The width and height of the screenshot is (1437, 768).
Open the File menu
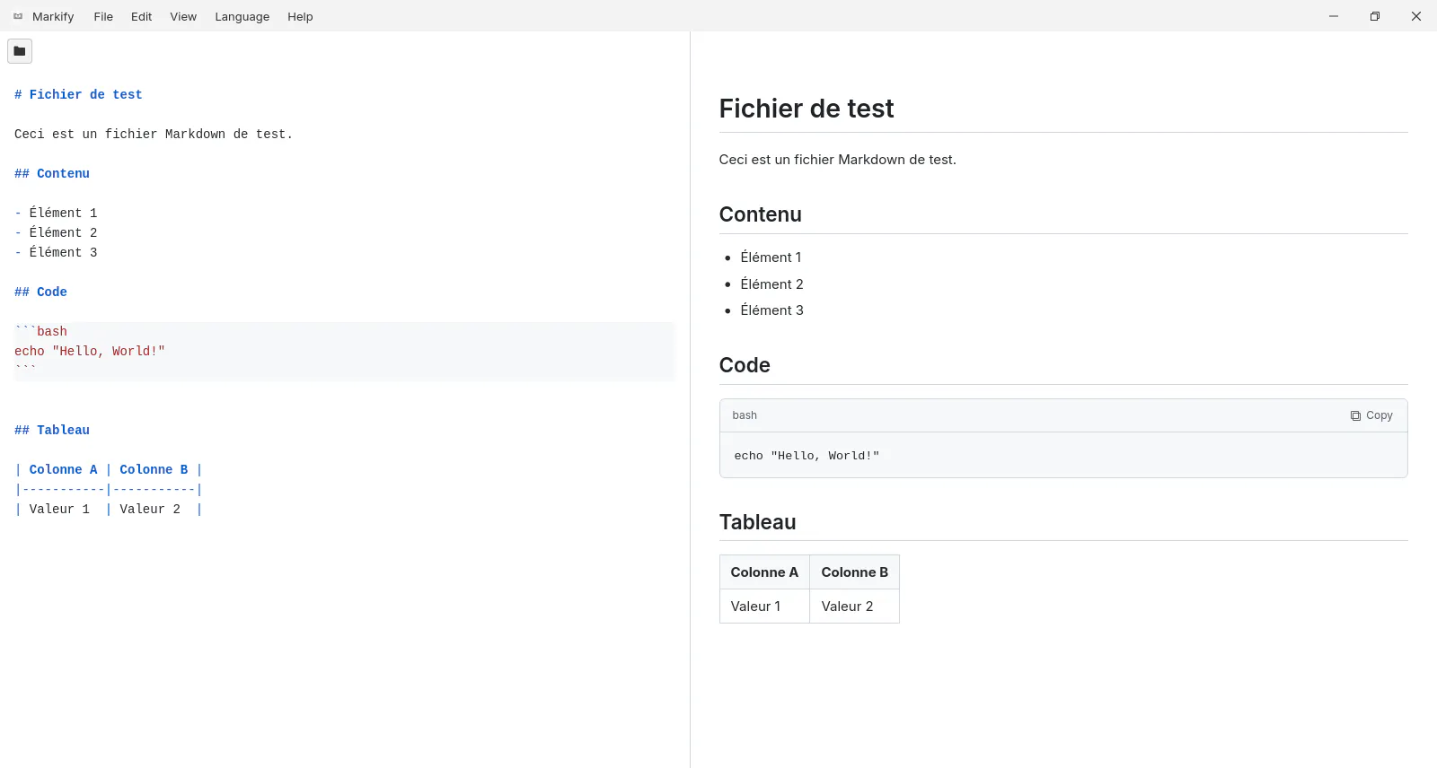click(x=103, y=16)
